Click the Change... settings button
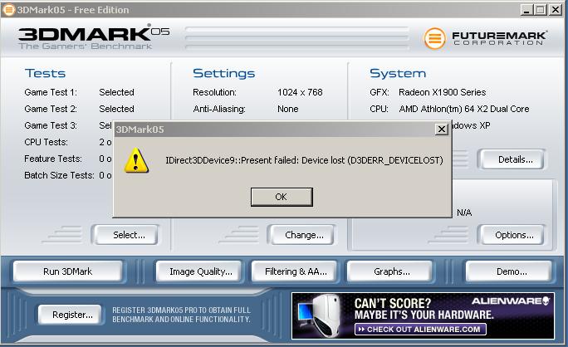 pyautogui.click(x=301, y=235)
